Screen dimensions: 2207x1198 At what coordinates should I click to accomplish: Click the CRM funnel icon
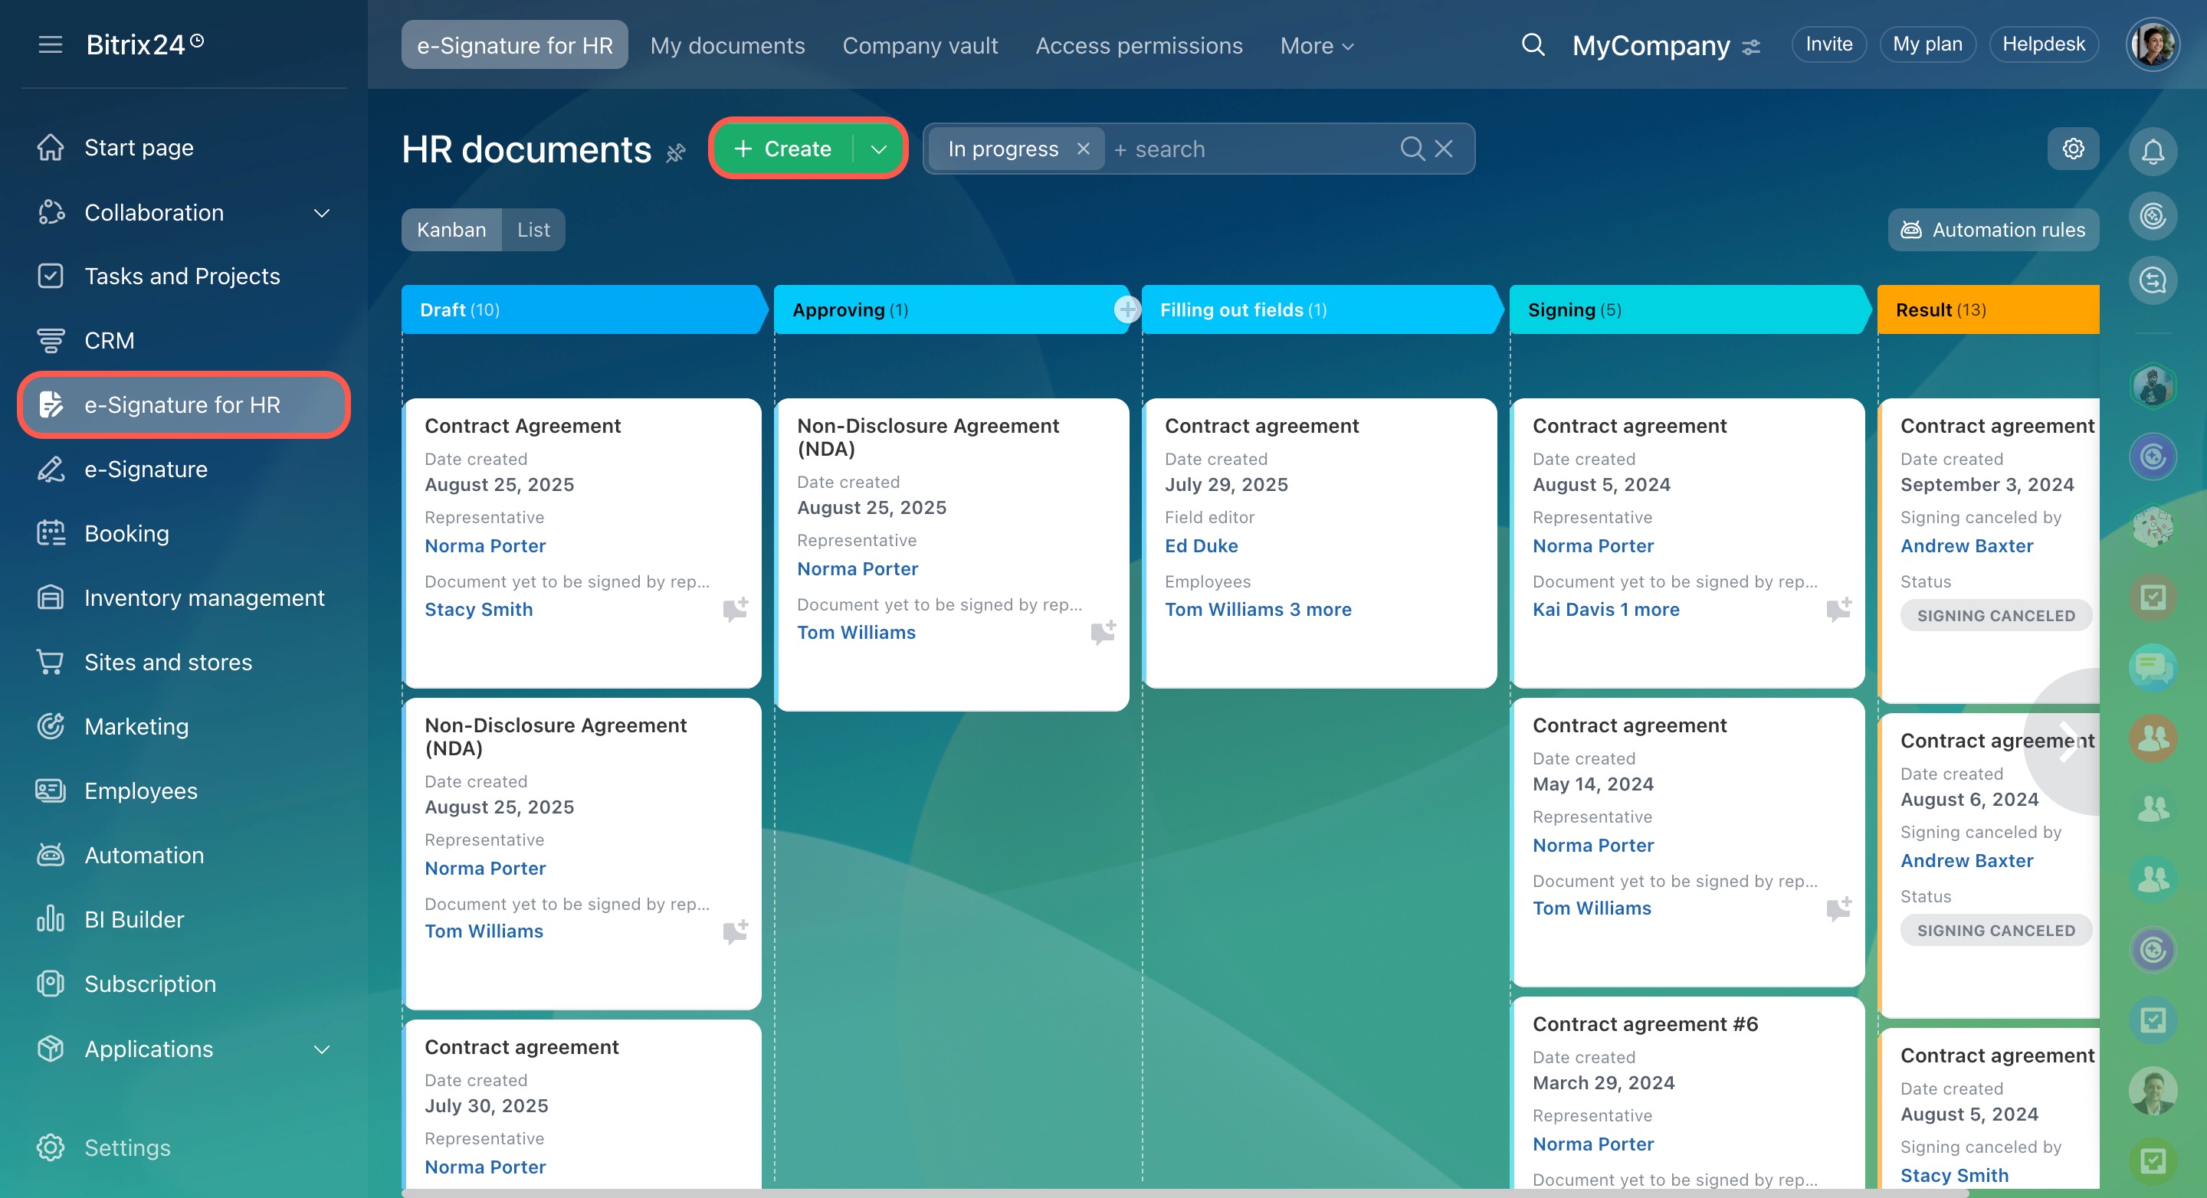click(51, 340)
